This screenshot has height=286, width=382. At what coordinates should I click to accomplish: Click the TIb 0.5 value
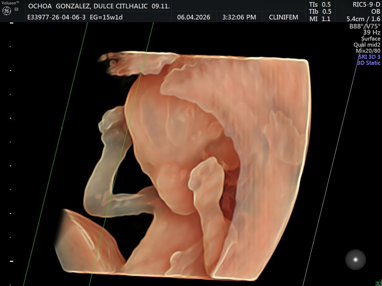point(320,11)
